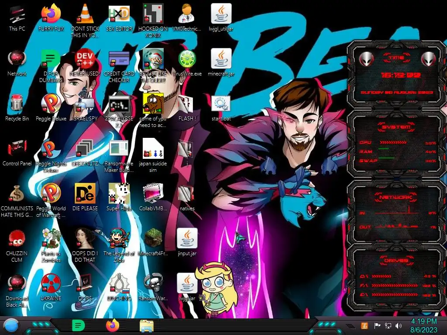This screenshot has width=447, height=335.
Task: Open green notes app in taskbar
Action: pyautogui.click(x=79, y=325)
